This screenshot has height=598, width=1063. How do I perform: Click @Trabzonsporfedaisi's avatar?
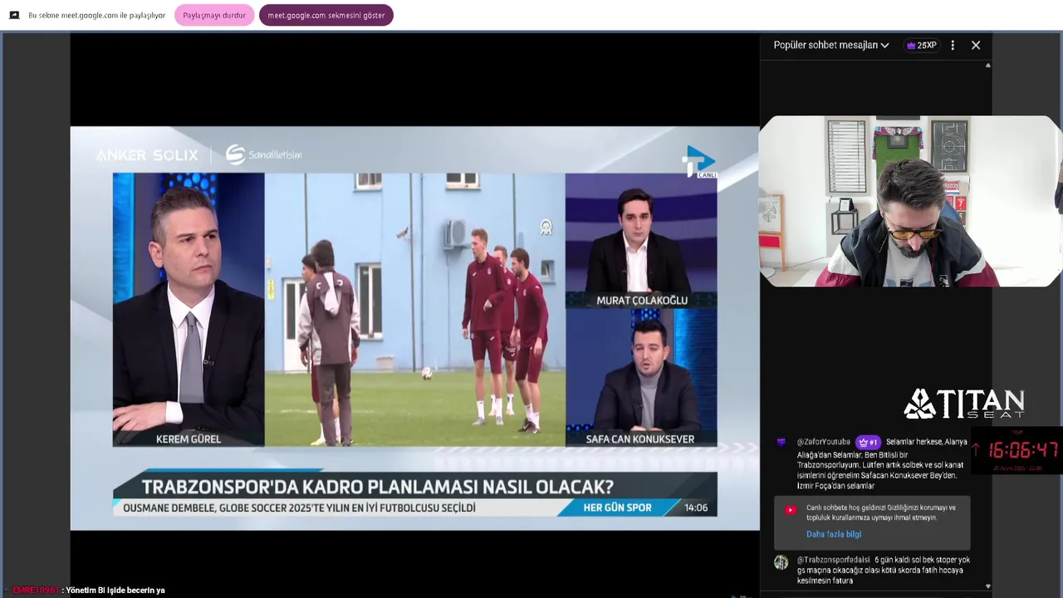(x=781, y=562)
